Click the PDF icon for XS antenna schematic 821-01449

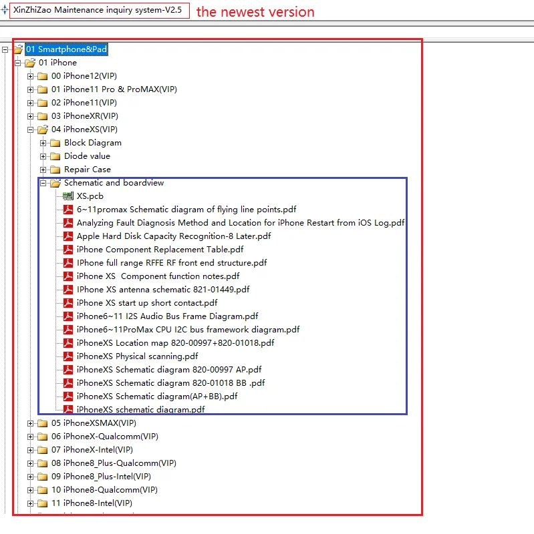tap(68, 290)
